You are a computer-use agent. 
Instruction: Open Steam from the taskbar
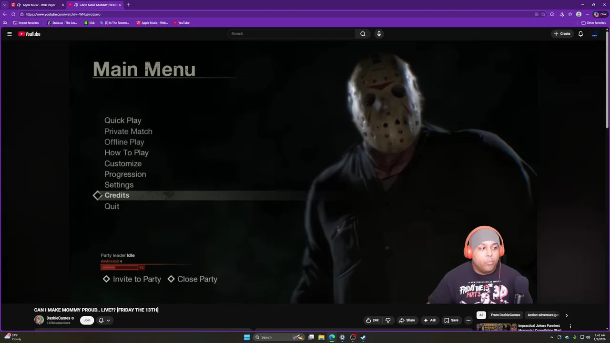pos(363,337)
